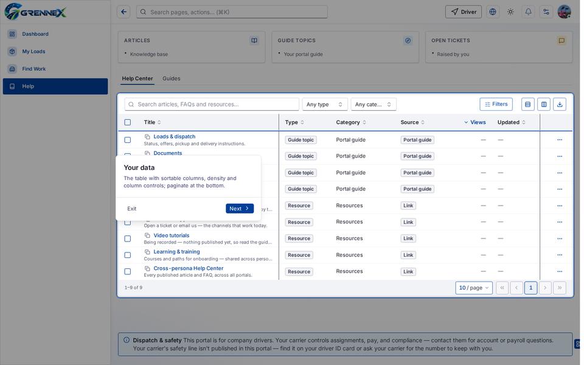Screen dimensions: 584x365
Task: Expand the Any type dropdown
Action: click(x=325, y=104)
